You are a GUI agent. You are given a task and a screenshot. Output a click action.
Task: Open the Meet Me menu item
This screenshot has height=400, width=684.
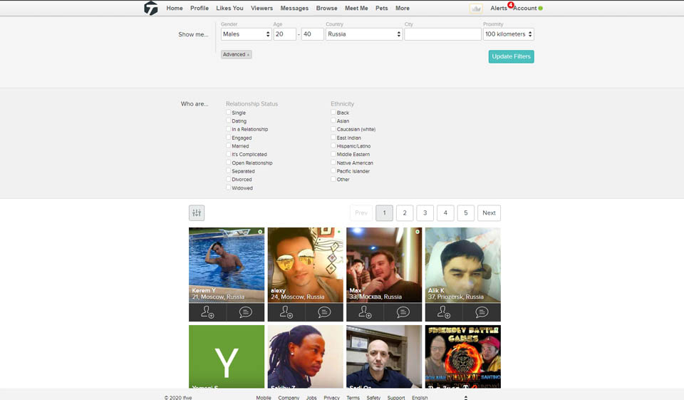[356, 9]
